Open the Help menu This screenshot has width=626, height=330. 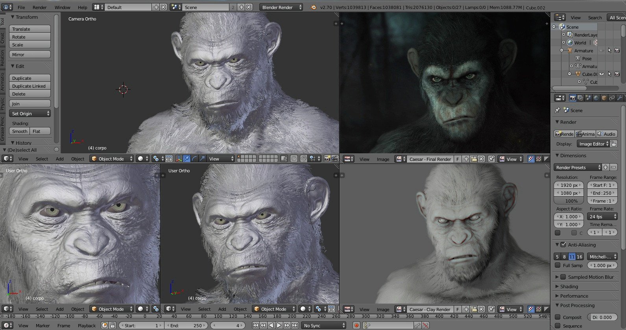[x=83, y=7]
